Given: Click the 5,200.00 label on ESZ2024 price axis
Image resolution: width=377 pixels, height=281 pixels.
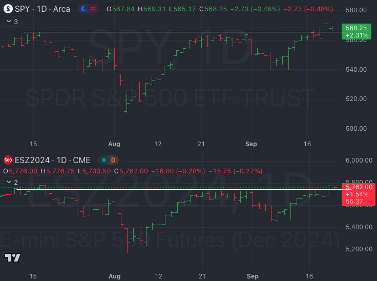Looking at the screenshot, I should click(x=359, y=249).
